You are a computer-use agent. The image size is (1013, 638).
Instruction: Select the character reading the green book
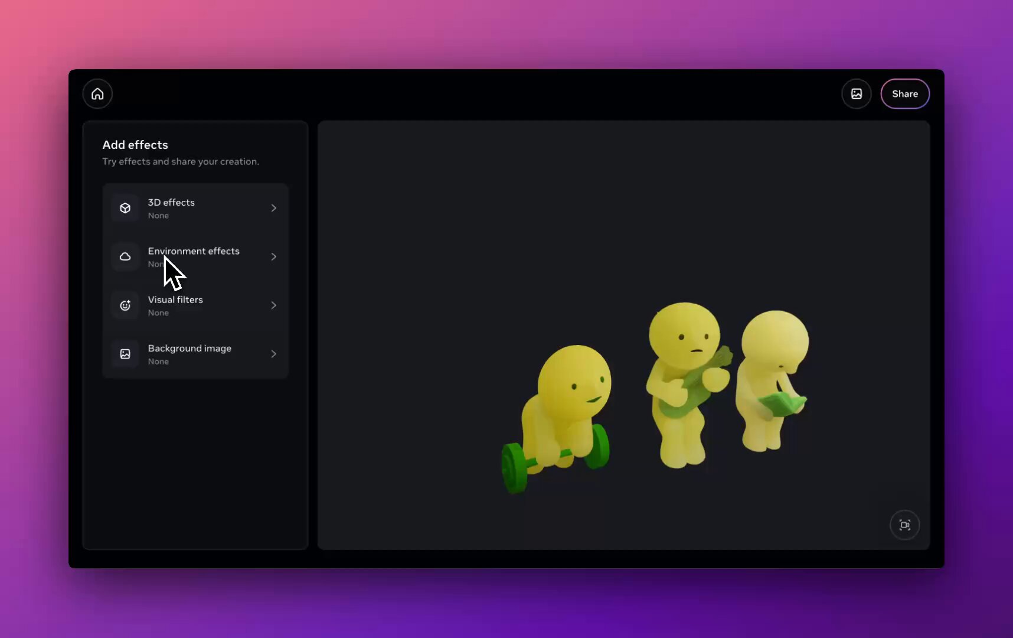click(x=773, y=381)
